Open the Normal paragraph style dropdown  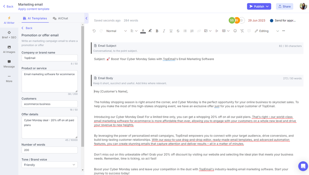coord(116,31)
